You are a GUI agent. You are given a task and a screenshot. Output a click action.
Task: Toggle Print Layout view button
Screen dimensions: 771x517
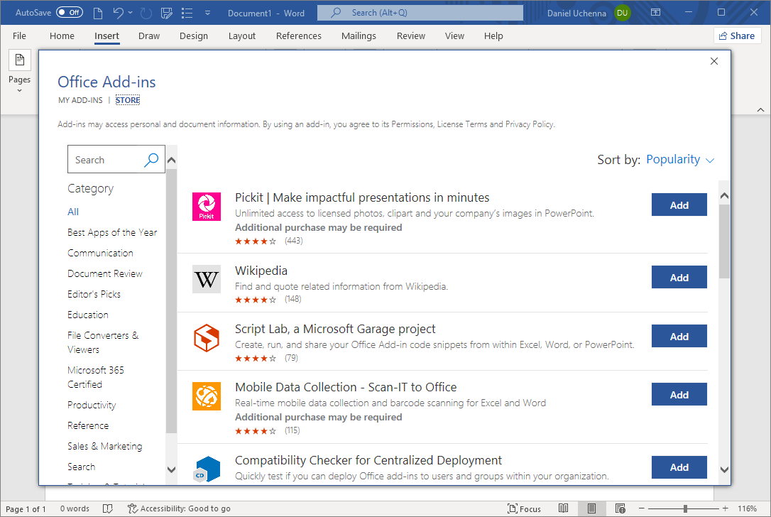591,508
